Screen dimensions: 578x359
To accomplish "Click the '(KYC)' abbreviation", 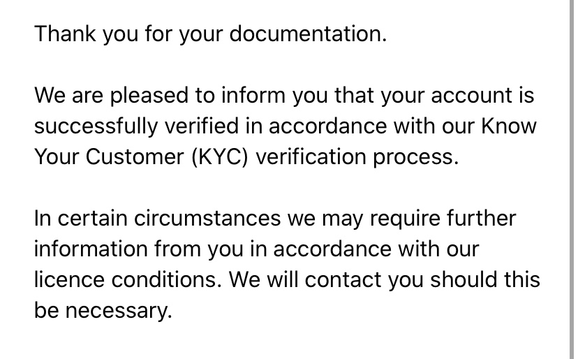I will [220, 157].
